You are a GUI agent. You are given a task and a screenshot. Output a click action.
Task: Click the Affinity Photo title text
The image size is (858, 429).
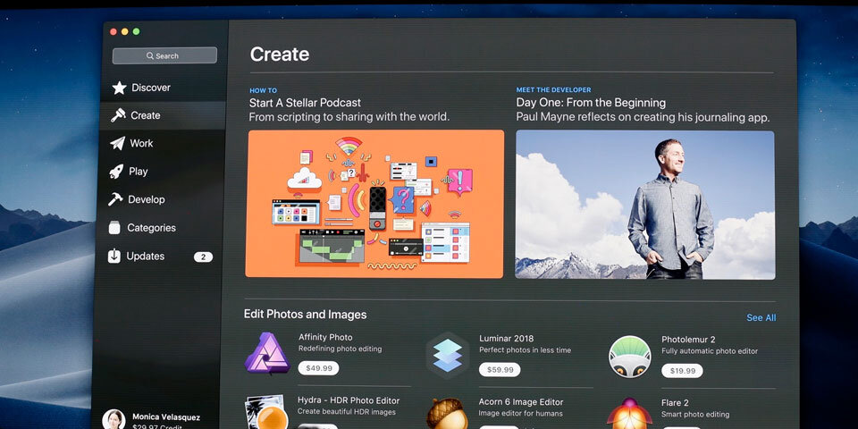[x=325, y=338]
